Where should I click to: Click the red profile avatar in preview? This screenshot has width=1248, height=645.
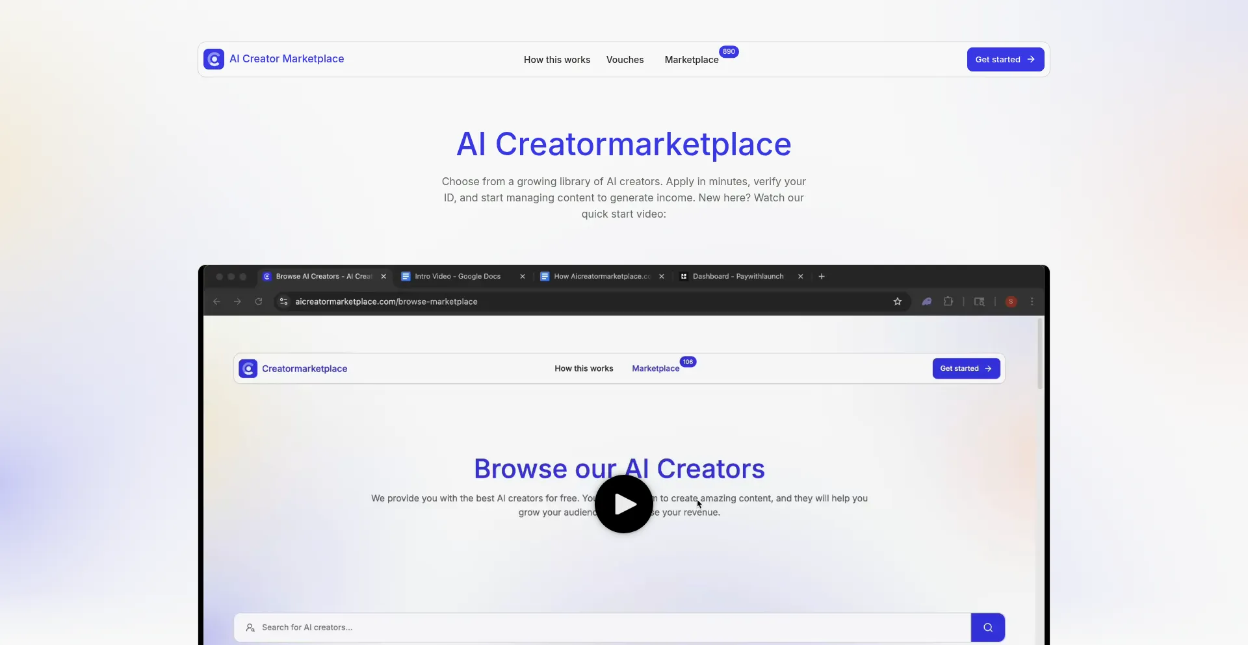[x=1011, y=301]
